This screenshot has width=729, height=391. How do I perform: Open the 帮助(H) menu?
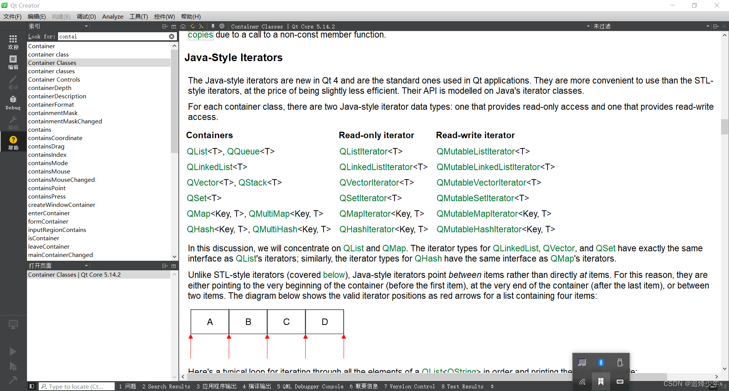point(191,16)
